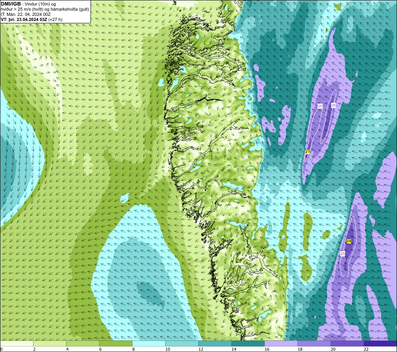
Task: Click the 25 contour label below the 28 marker
Action: [343, 254]
